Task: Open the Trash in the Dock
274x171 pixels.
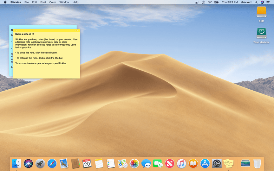Action: pos(257,163)
